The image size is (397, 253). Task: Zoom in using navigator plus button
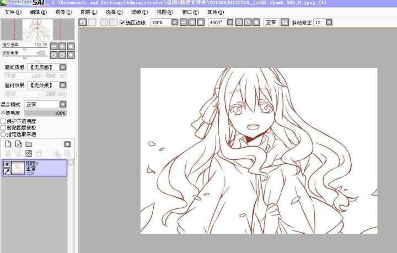(62, 46)
